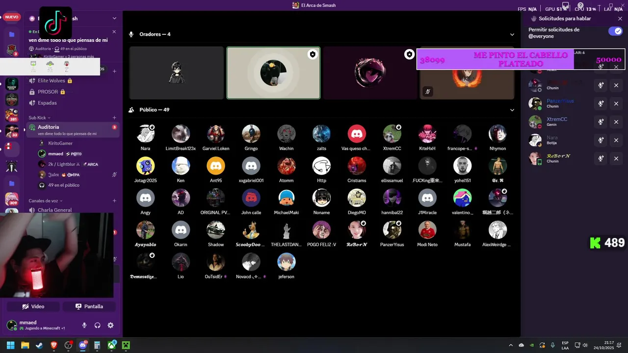Open Minecraft from taskbar
The width and height of the screenshot is (628, 353).
126,345
